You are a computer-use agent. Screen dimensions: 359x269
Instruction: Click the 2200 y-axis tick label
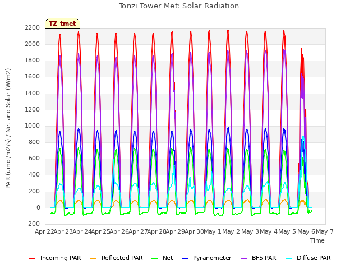[x=33, y=27]
